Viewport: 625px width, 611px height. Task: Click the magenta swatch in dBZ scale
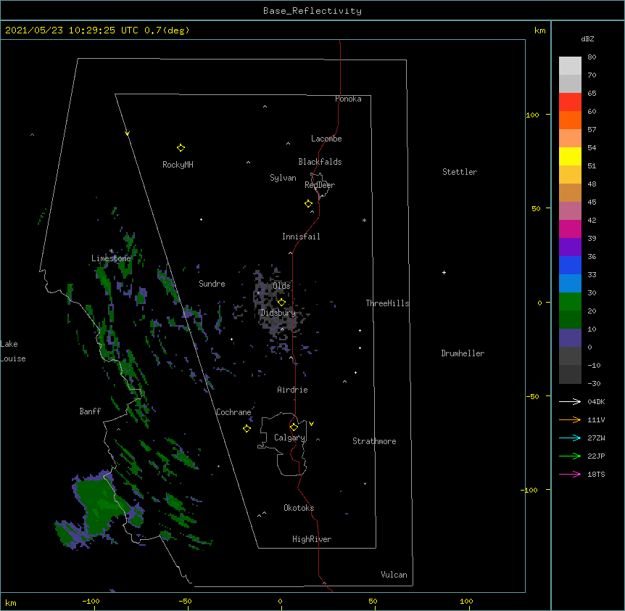click(x=570, y=229)
